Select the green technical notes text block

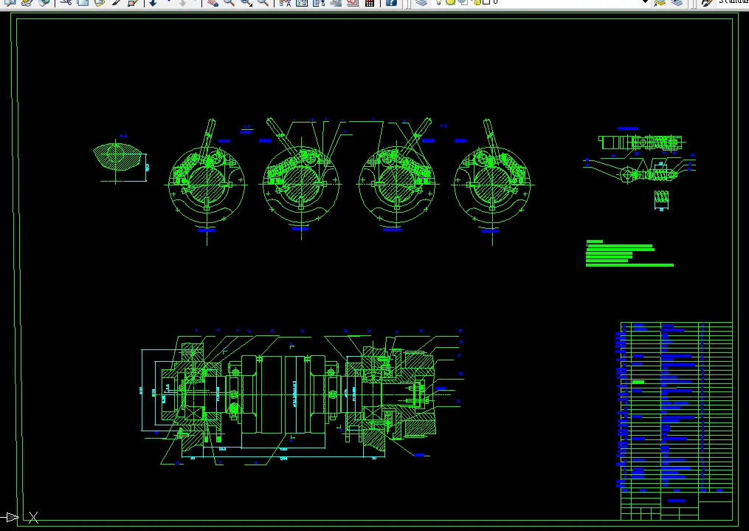tap(629, 253)
